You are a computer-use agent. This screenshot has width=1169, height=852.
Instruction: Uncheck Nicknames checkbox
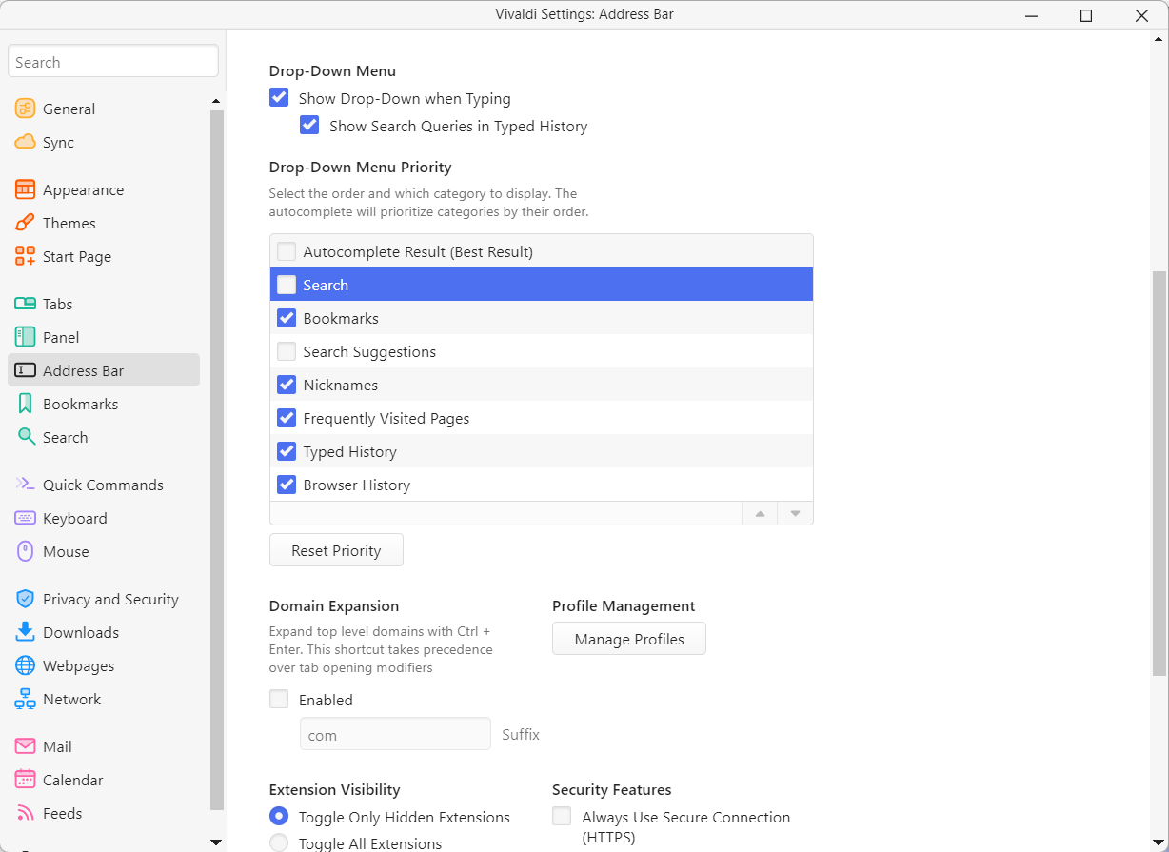[287, 385]
